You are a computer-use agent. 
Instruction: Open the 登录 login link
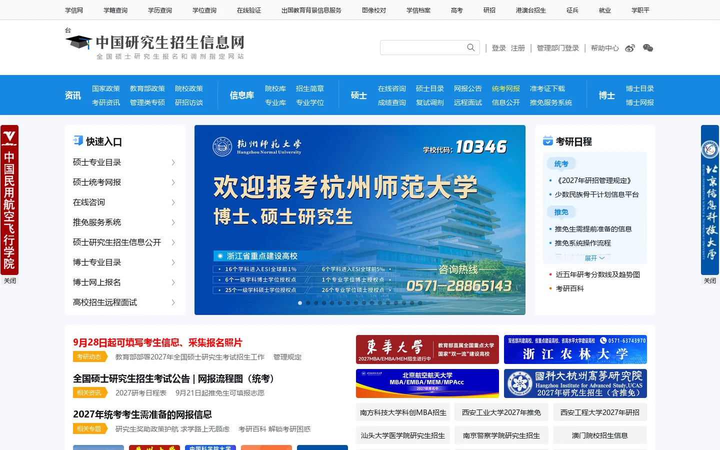click(499, 48)
